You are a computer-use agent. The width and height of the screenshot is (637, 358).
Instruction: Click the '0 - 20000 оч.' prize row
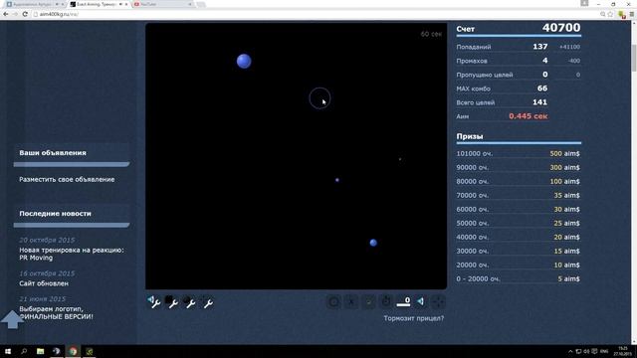coord(518,278)
